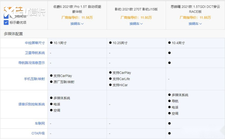Click the OTA升级 row label
The height and width of the screenshot is (139, 225).
38,133
